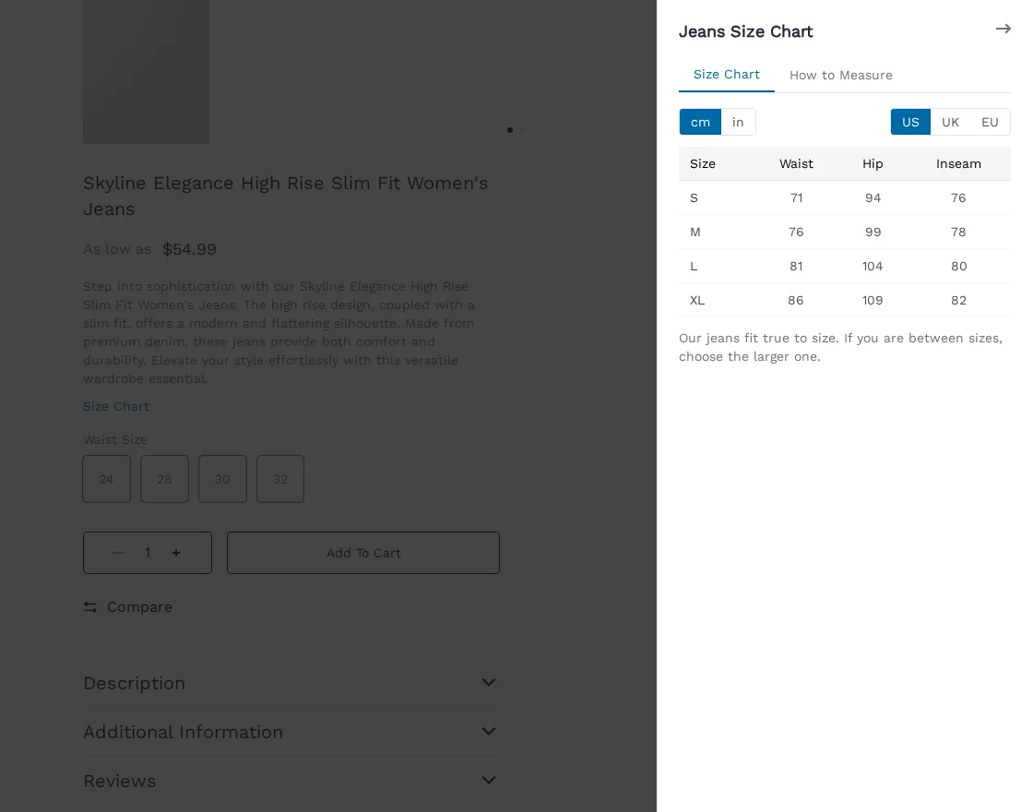Select the S size row label
The image size is (1033, 812).
click(694, 197)
